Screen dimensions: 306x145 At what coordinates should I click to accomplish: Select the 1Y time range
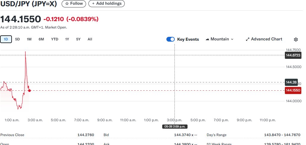(67, 39)
